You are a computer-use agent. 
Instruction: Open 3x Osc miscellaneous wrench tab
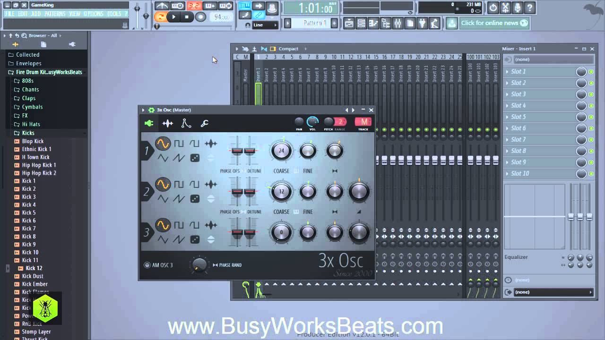pos(205,123)
